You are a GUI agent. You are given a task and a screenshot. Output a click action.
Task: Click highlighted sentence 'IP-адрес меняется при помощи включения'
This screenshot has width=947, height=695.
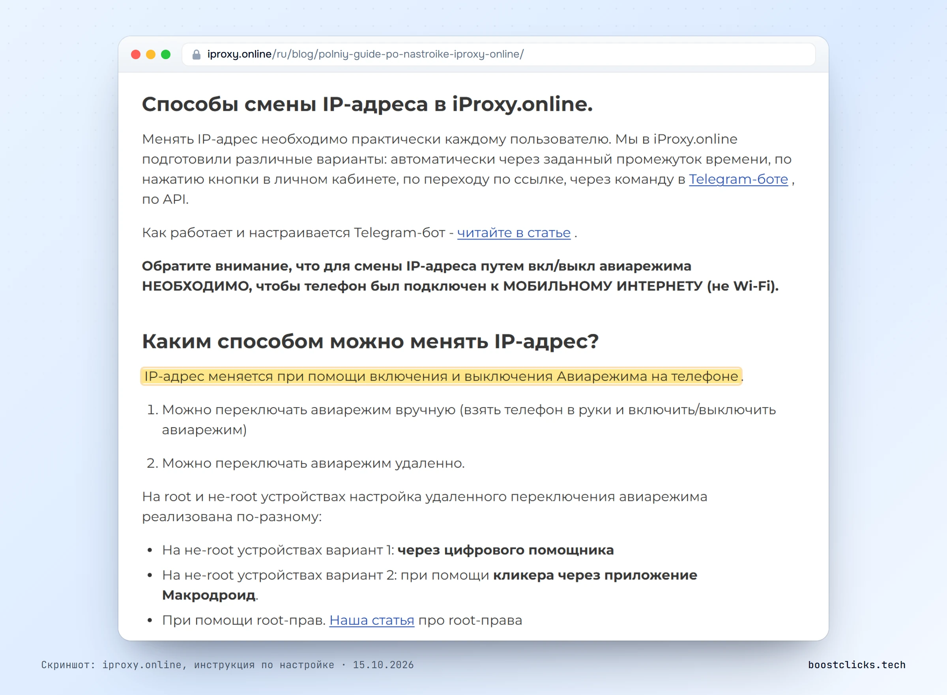click(441, 376)
